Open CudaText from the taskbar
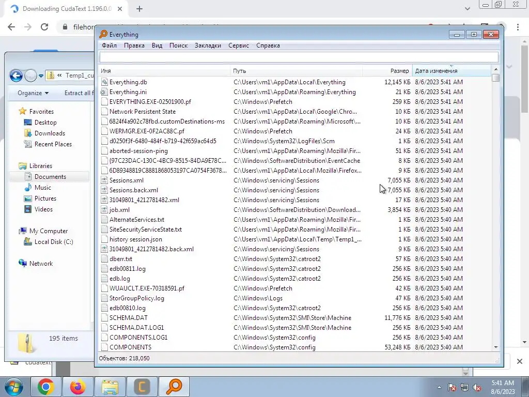 pos(142,387)
